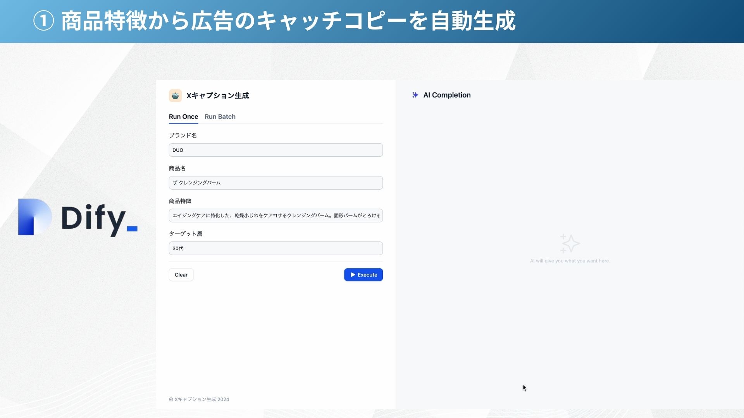Click the Xキャプション生成 app title
The height and width of the screenshot is (418, 744).
(217, 96)
